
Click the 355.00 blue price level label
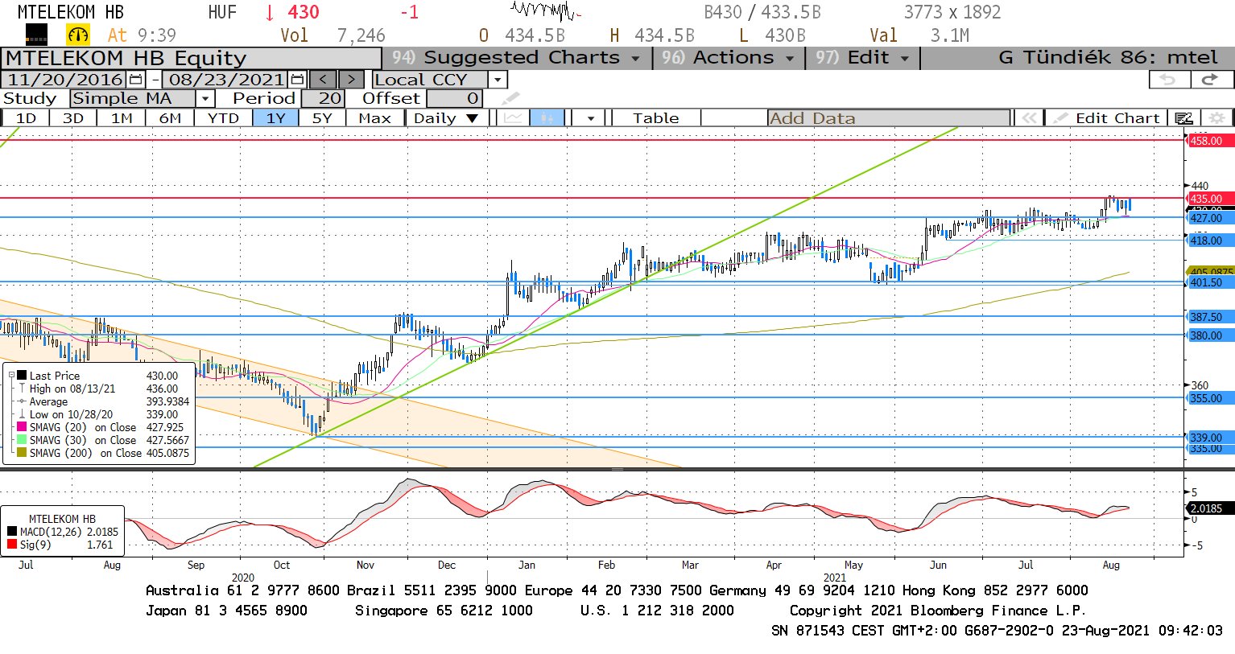1210,398
